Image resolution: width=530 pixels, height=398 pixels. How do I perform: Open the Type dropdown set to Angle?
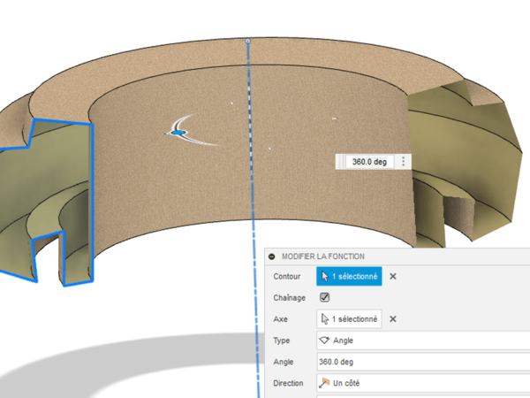pos(424,341)
